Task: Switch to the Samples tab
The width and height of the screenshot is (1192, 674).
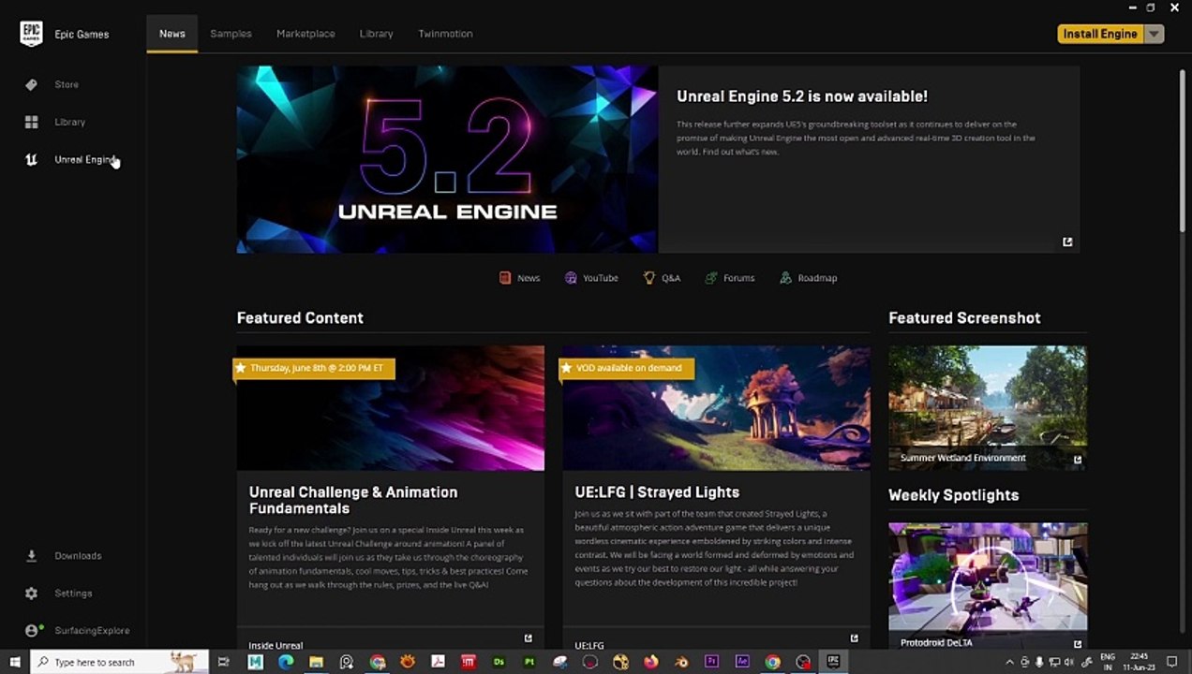Action: 231,34
